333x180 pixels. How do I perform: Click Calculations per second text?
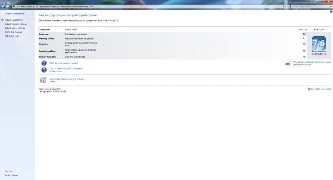point(76,34)
